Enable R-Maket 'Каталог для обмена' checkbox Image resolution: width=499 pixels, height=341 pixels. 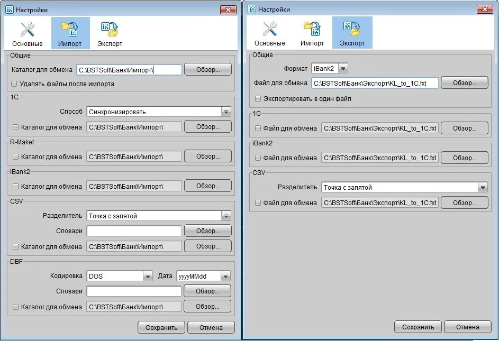pos(15,157)
